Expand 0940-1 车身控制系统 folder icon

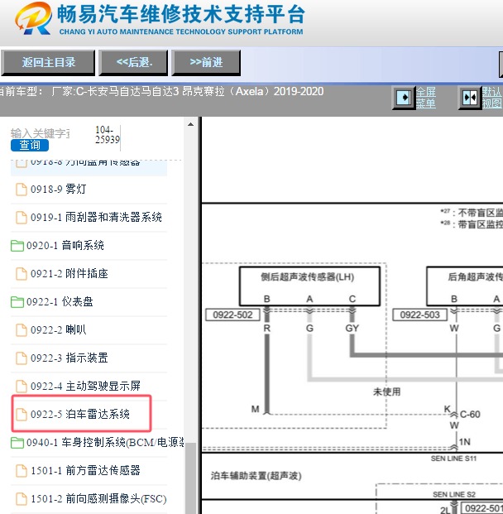pyautogui.click(x=17, y=443)
